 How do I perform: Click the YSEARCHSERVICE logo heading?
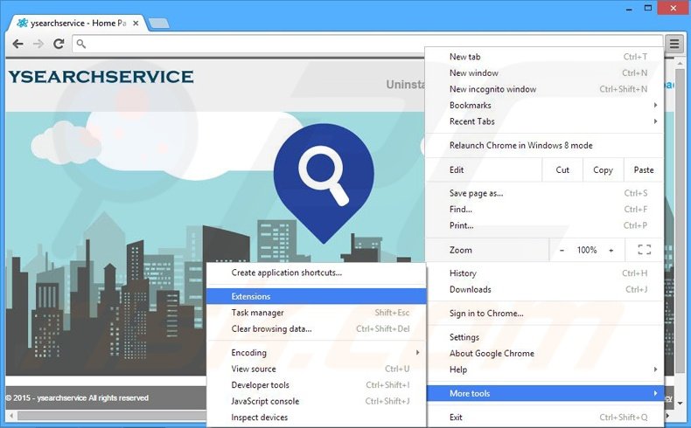(x=101, y=77)
